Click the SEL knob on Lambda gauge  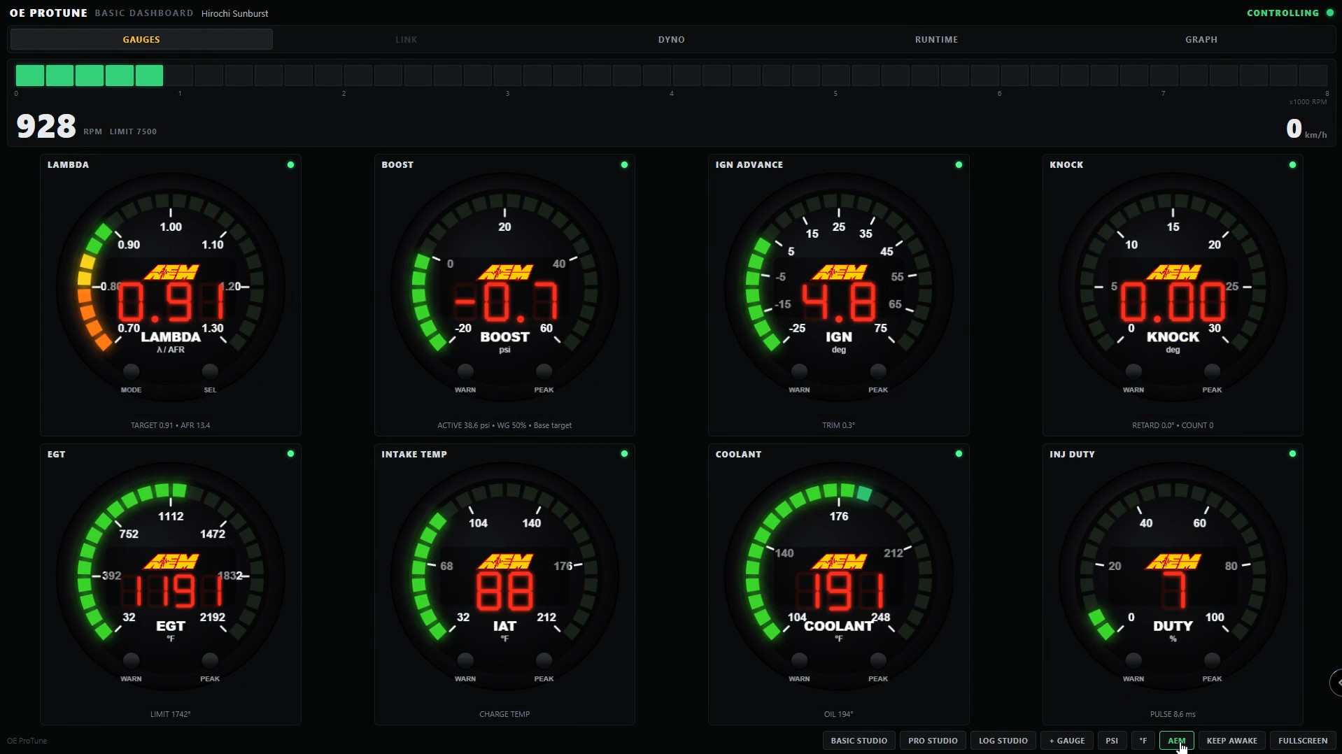(x=210, y=371)
